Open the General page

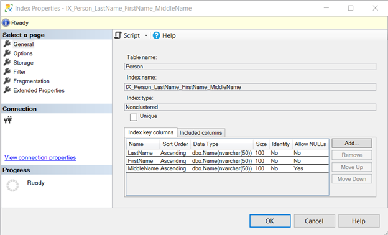[x=24, y=44]
